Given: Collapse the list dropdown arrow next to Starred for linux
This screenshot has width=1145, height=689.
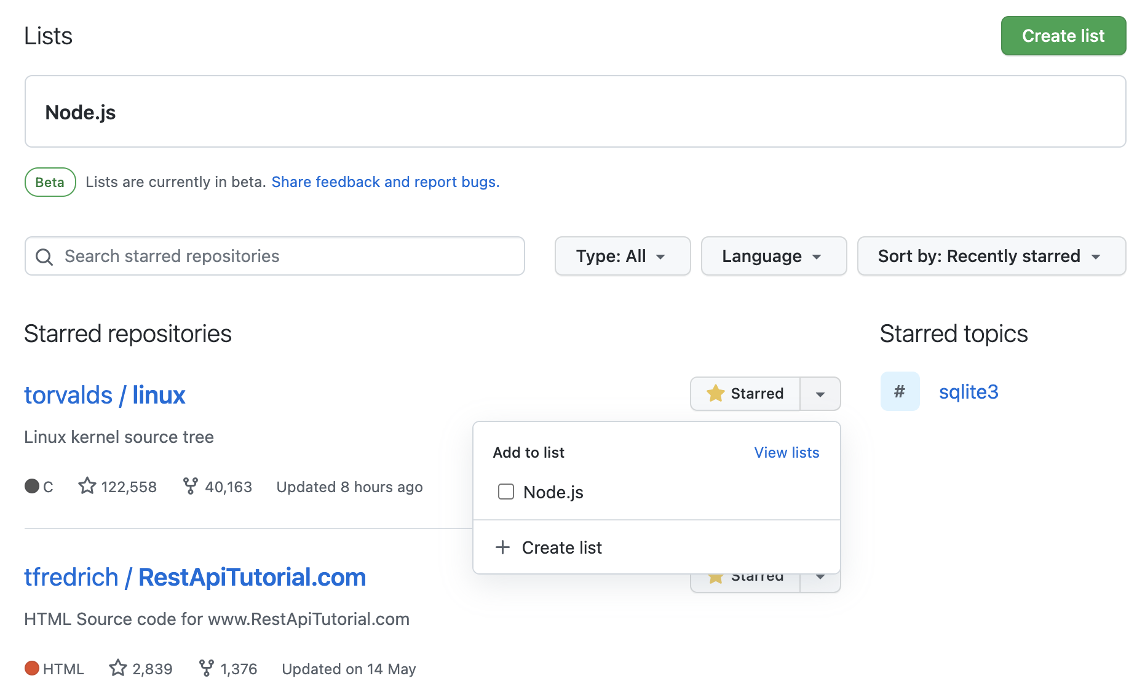Looking at the screenshot, I should [820, 394].
